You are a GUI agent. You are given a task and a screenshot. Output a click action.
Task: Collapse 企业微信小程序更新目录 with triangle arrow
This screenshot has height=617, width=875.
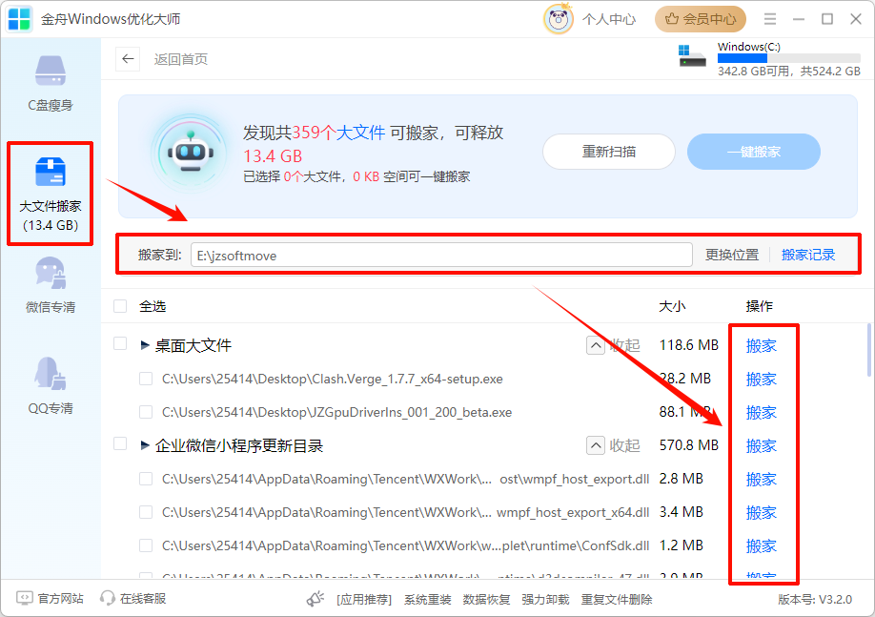click(x=145, y=445)
